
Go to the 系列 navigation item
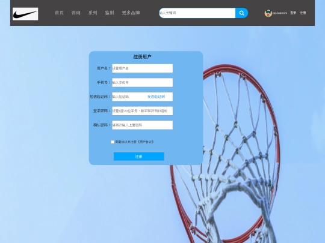93,13
